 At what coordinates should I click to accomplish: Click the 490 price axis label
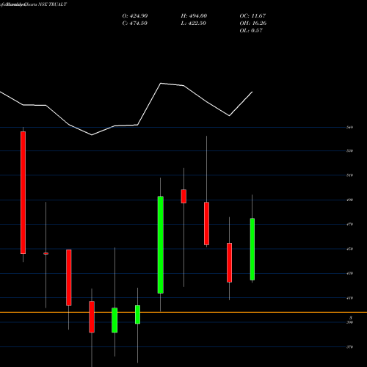click(x=349, y=200)
